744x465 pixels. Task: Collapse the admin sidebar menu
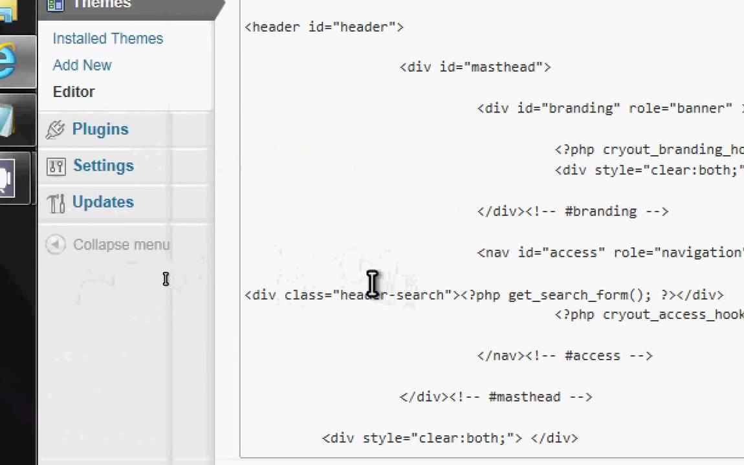(x=121, y=245)
